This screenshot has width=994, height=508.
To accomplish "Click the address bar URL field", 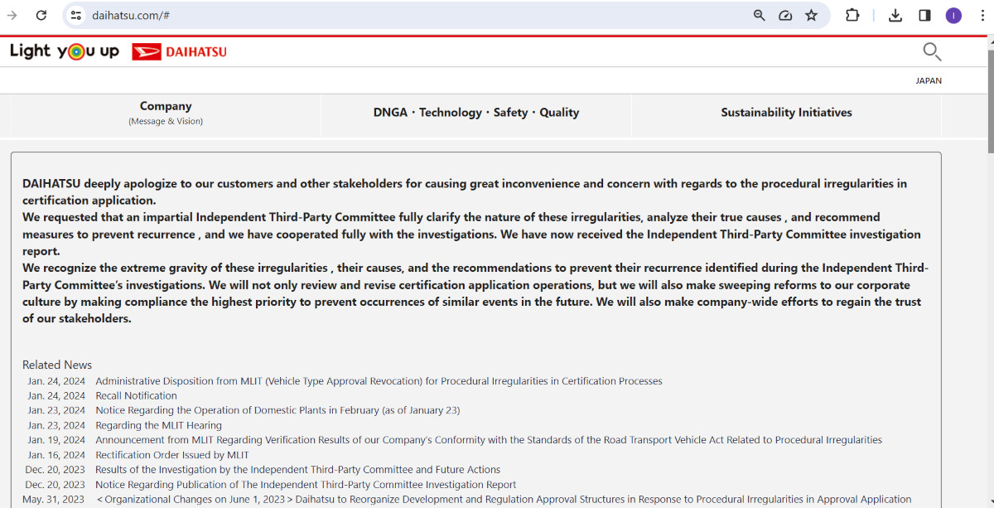I will click(x=414, y=15).
